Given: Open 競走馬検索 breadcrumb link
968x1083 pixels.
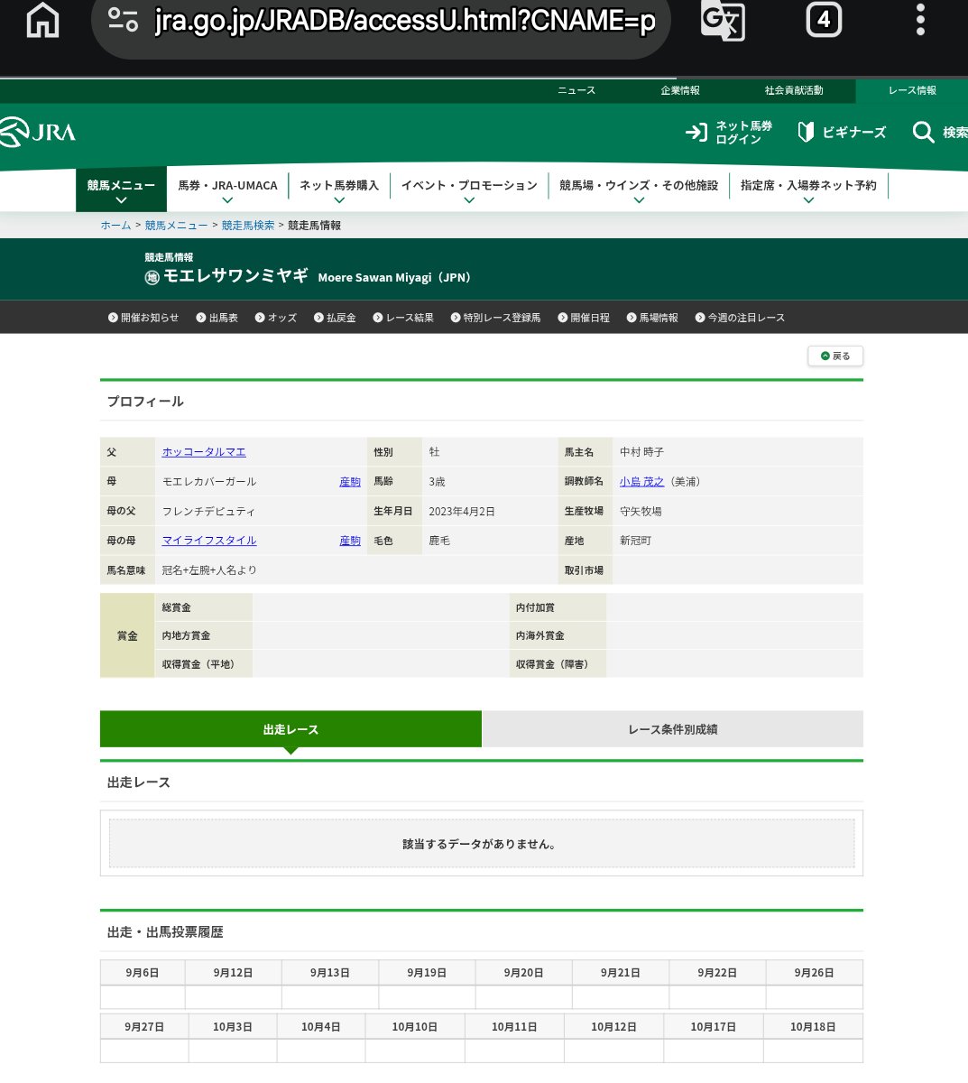Looking at the screenshot, I should [248, 226].
